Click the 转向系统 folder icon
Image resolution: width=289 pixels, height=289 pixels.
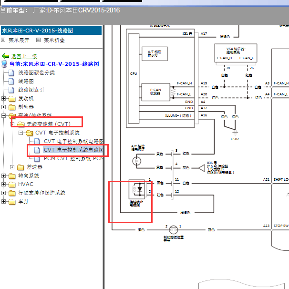point(12,176)
